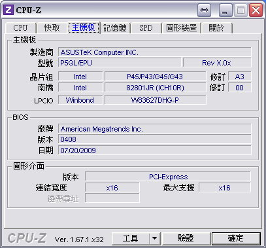The width and height of the screenshot is (266, 248).
Task: Click the Ver. 1.67.1.x32 version text
Action: [79, 239]
